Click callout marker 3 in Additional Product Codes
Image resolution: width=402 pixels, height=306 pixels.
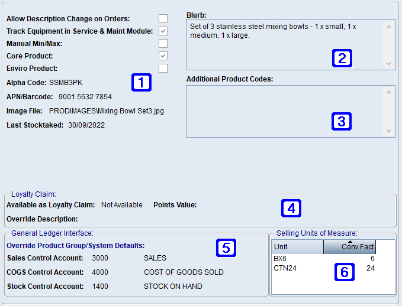coord(341,121)
